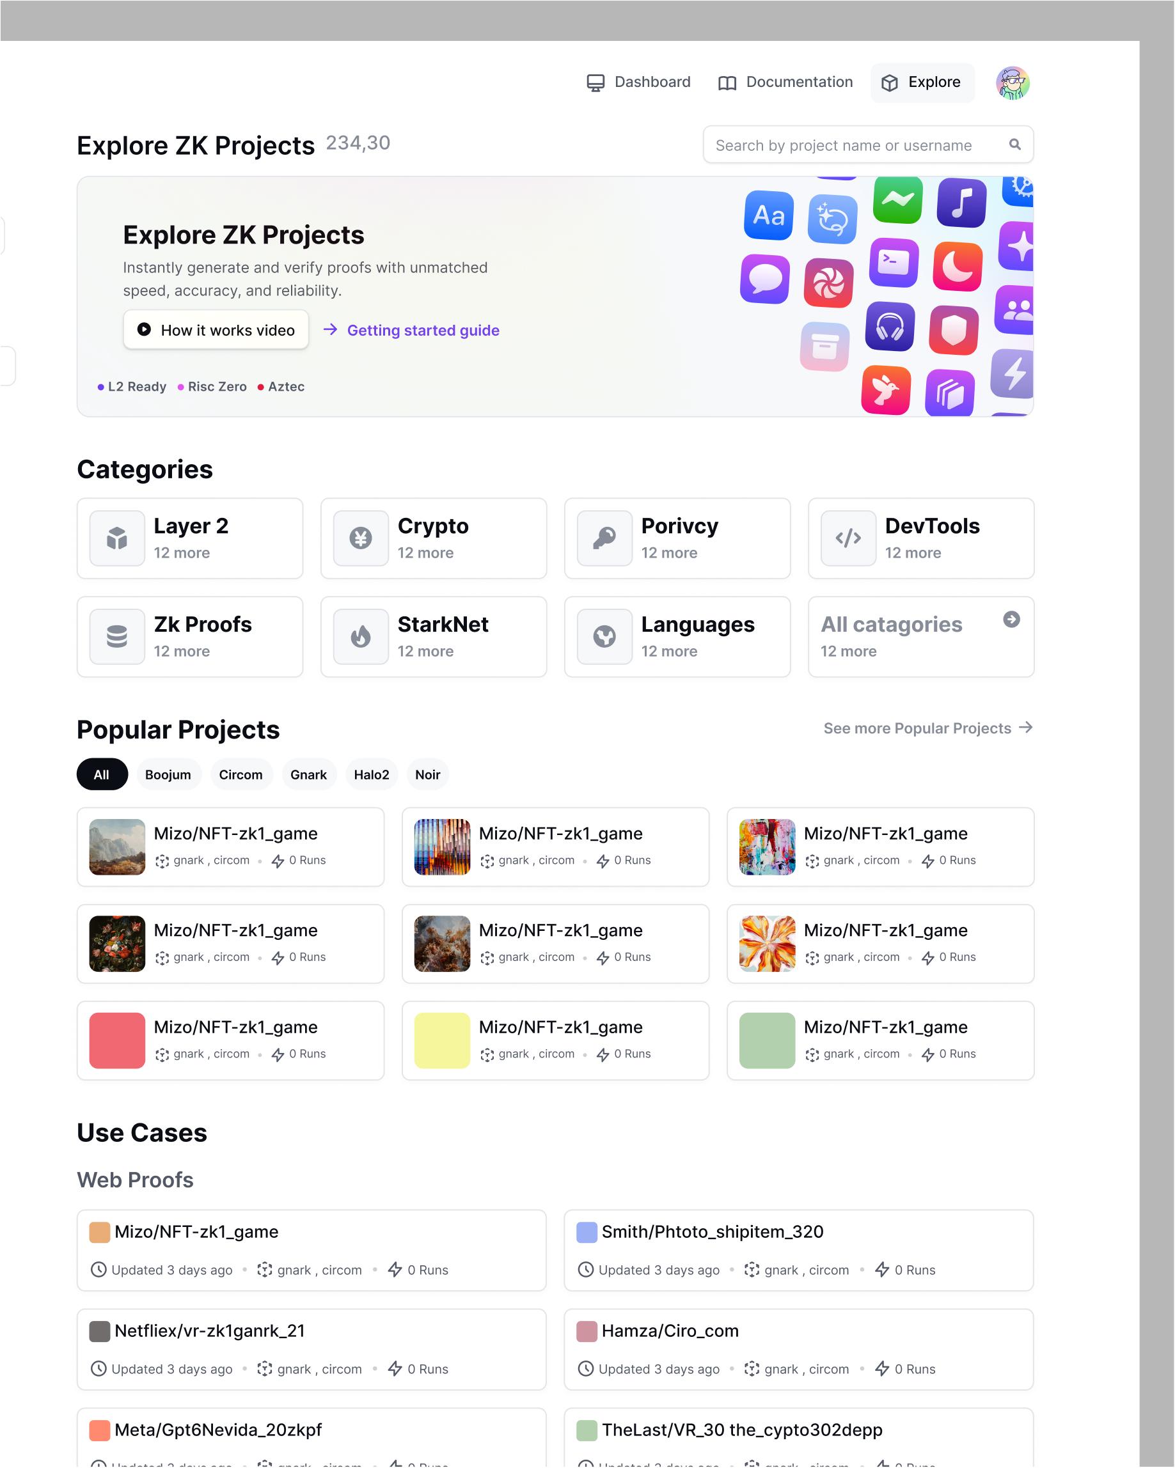This screenshot has height=1468, width=1175.
Task: Expand All catagories arrow
Action: (x=1011, y=619)
